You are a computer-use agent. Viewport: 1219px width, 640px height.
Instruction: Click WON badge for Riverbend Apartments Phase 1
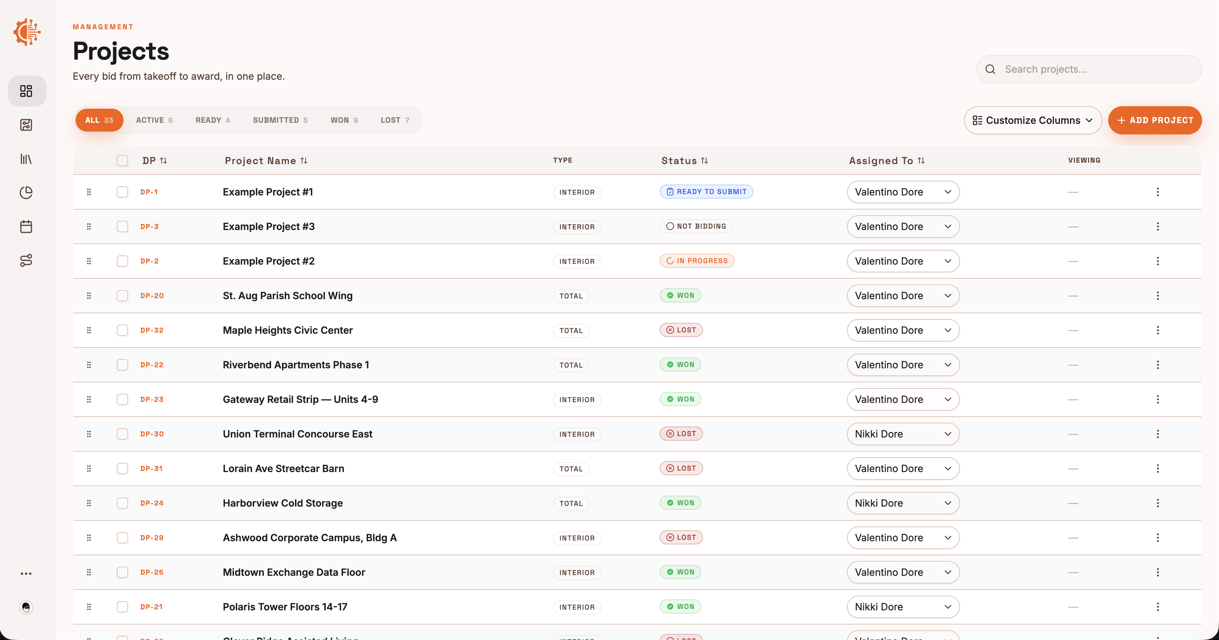pos(680,364)
